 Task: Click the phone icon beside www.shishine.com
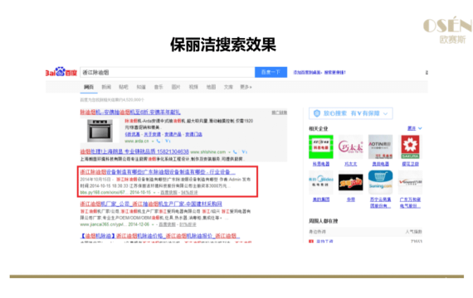tap(235, 152)
